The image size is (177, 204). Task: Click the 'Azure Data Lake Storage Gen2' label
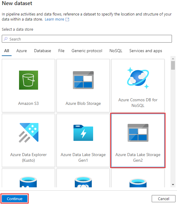[138, 158]
